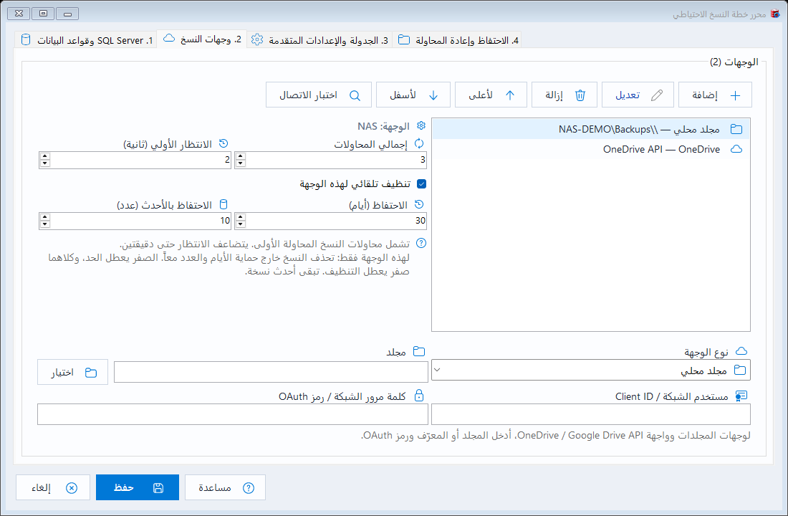The height and width of the screenshot is (516, 788).
Task: Click the اختيار (browse) button
Action: click(73, 373)
